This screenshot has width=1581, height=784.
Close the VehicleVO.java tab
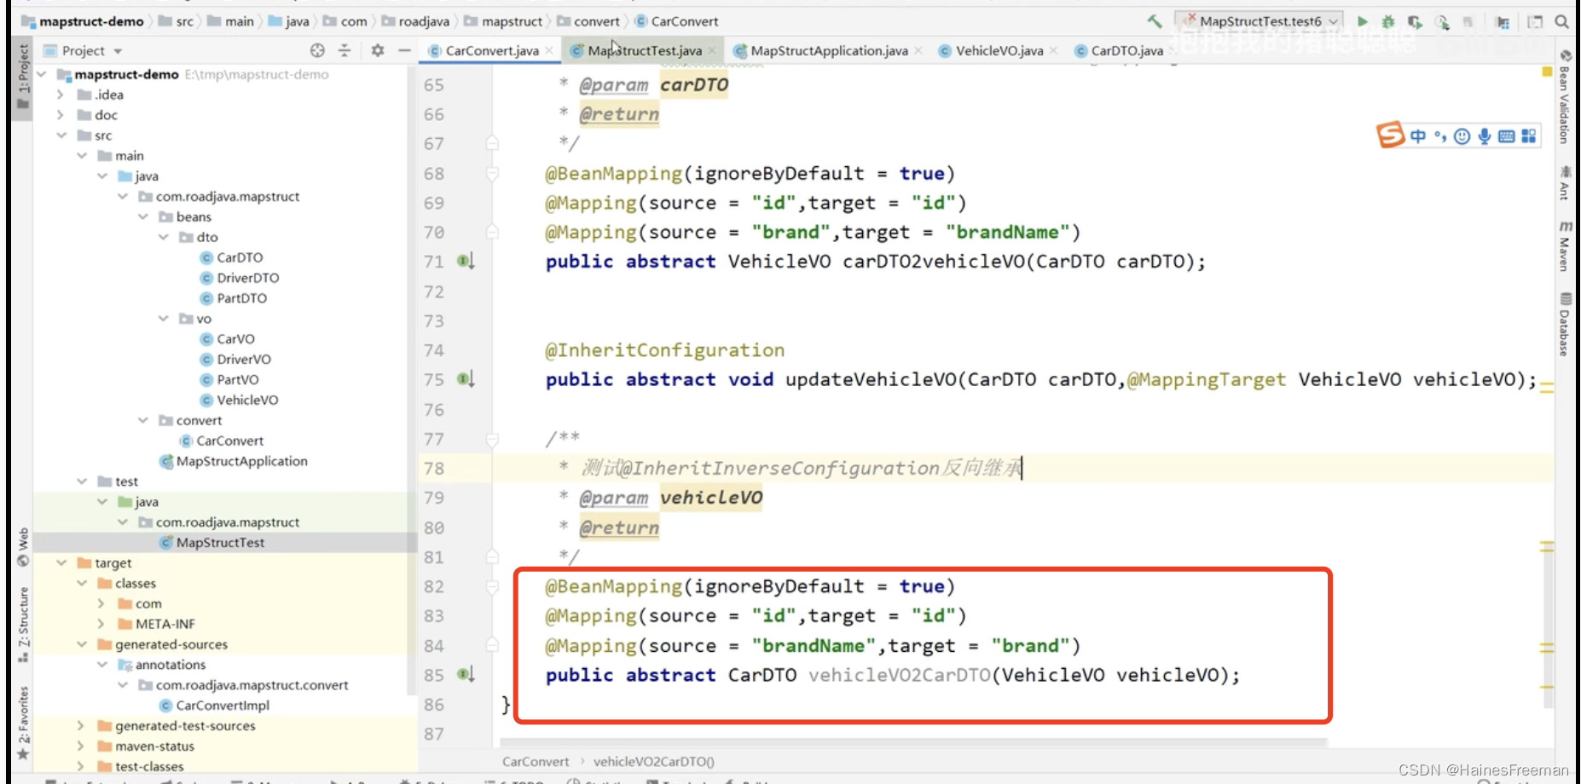pos(1054,51)
